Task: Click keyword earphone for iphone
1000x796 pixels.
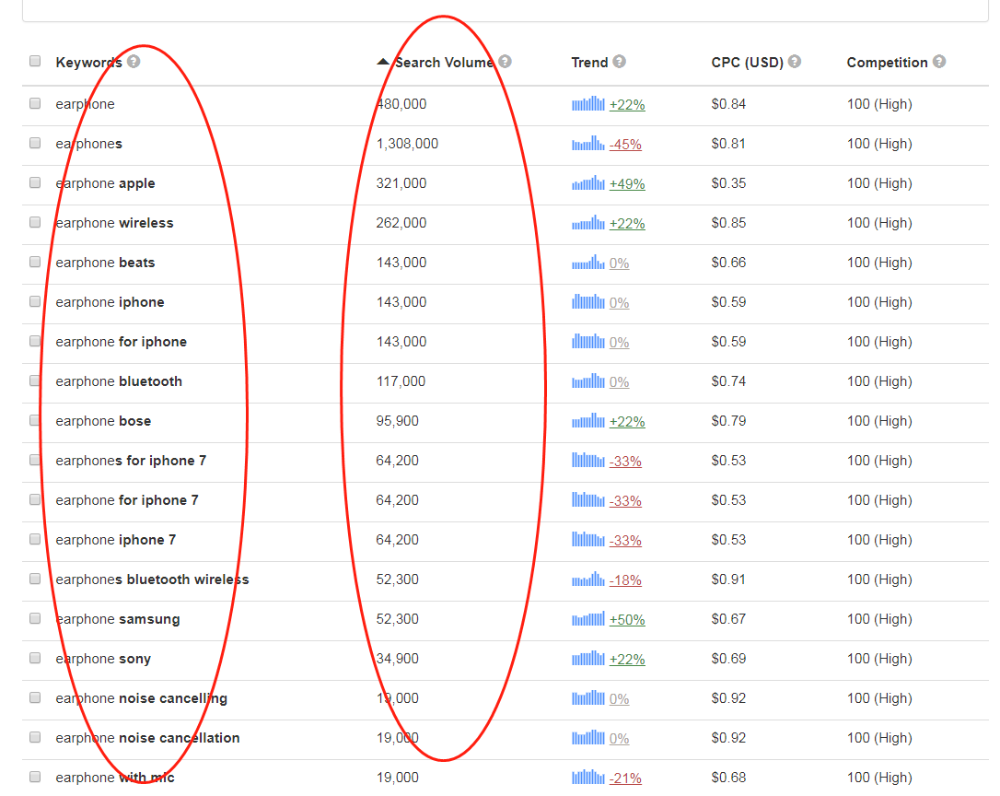Action: (122, 342)
